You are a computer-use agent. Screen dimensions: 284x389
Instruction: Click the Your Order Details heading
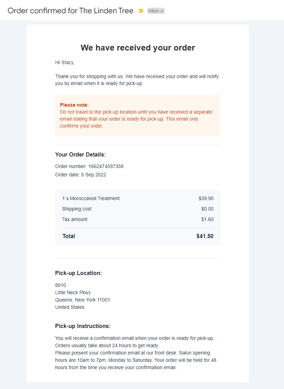point(81,154)
